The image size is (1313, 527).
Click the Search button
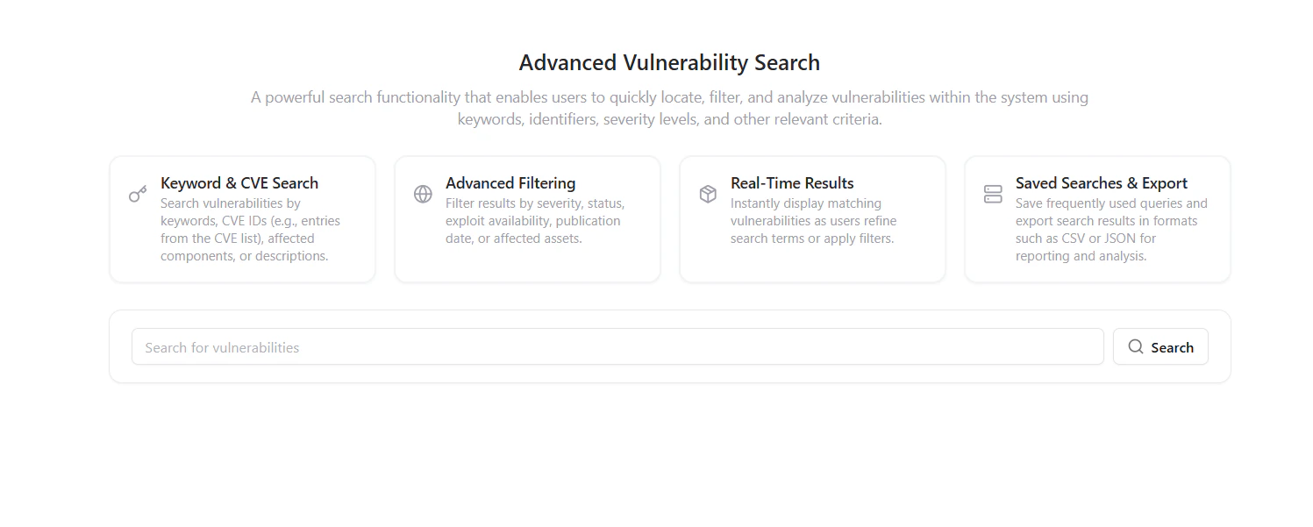point(1160,346)
